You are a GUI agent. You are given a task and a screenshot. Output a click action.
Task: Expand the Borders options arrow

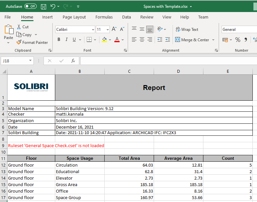point(95,40)
